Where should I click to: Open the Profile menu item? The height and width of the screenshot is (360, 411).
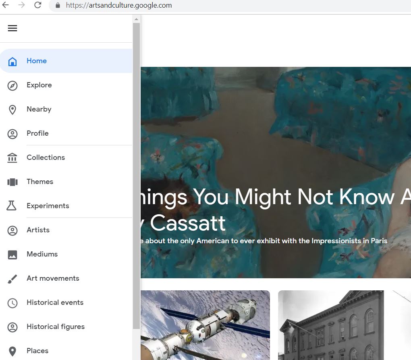pyautogui.click(x=37, y=133)
